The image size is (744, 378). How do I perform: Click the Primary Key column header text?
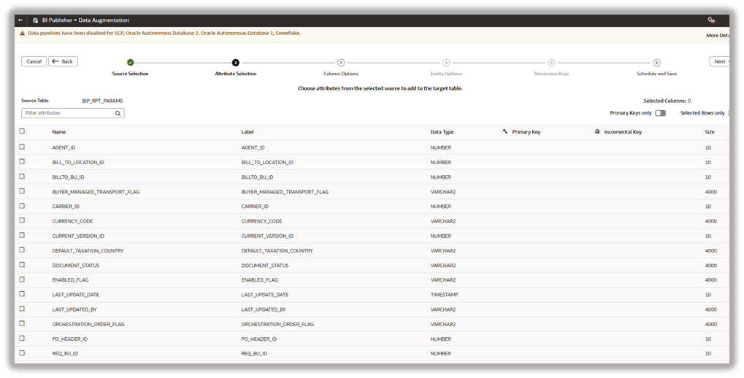click(526, 132)
